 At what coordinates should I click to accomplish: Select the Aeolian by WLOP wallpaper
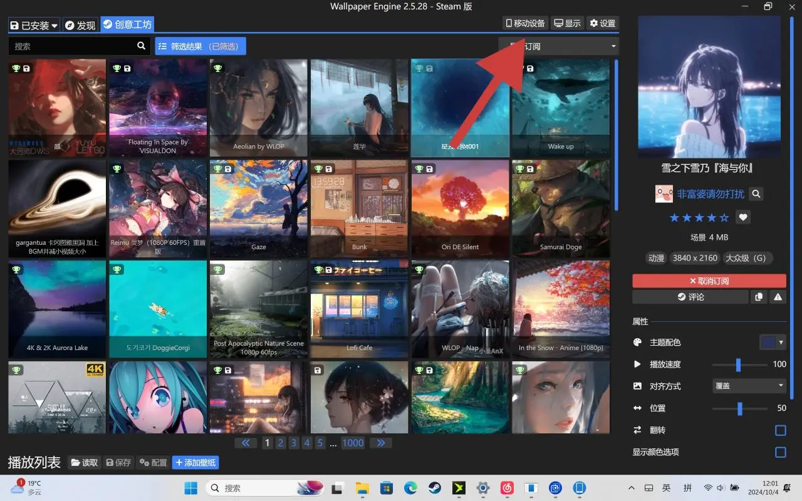pyautogui.click(x=259, y=108)
